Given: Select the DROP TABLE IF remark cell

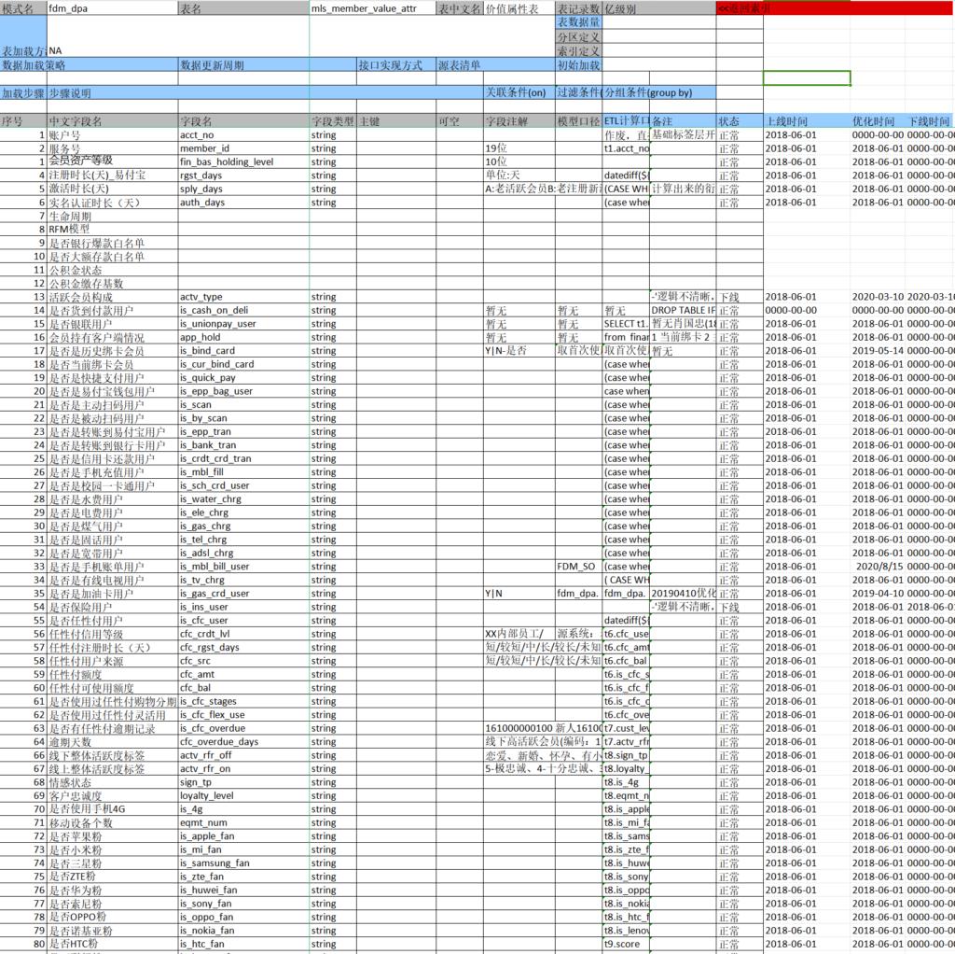Looking at the screenshot, I should click(x=683, y=310).
